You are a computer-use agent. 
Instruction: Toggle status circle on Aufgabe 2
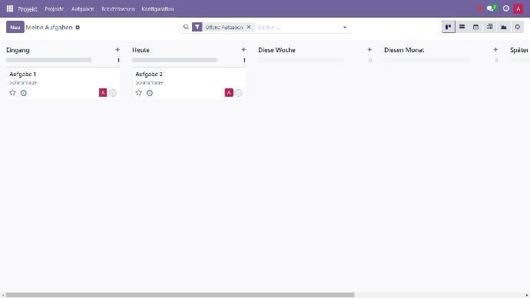239,93
